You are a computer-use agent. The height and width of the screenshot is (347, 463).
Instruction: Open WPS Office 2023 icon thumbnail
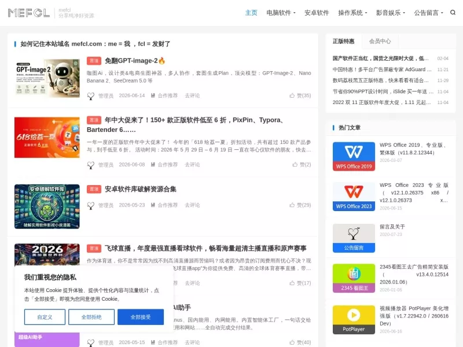(354, 197)
